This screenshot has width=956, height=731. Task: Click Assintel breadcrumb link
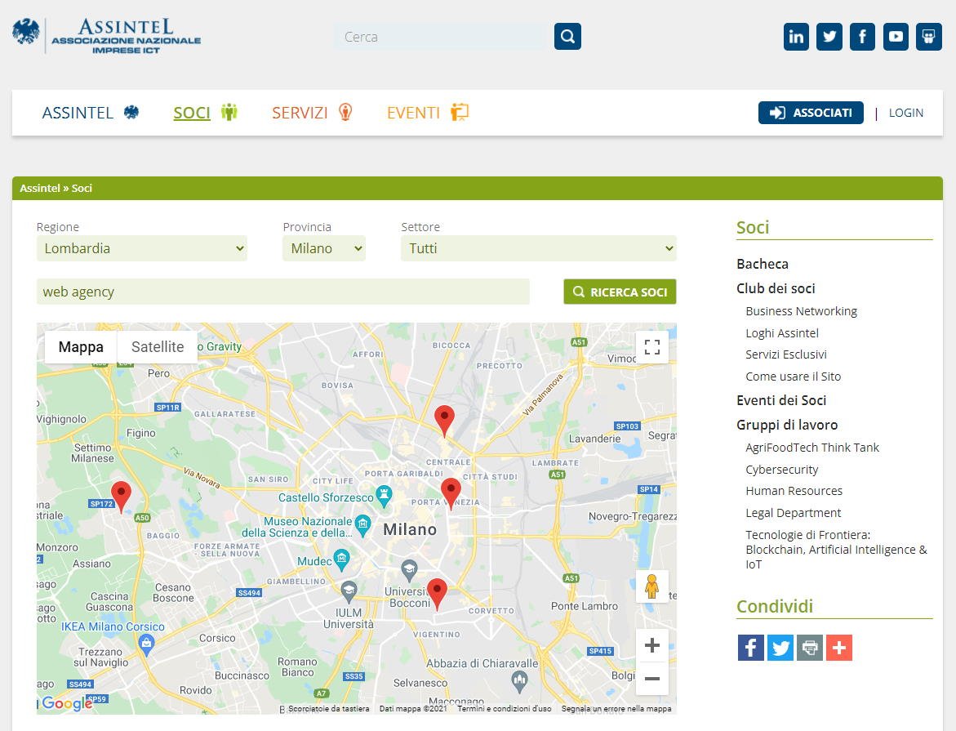(40, 189)
